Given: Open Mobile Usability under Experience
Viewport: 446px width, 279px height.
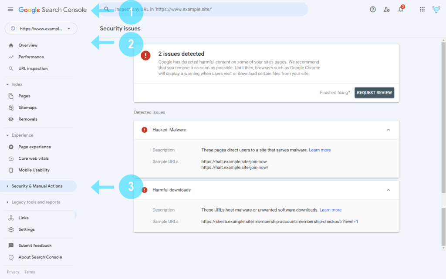Looking at the screenshot, I should point(34,170).
